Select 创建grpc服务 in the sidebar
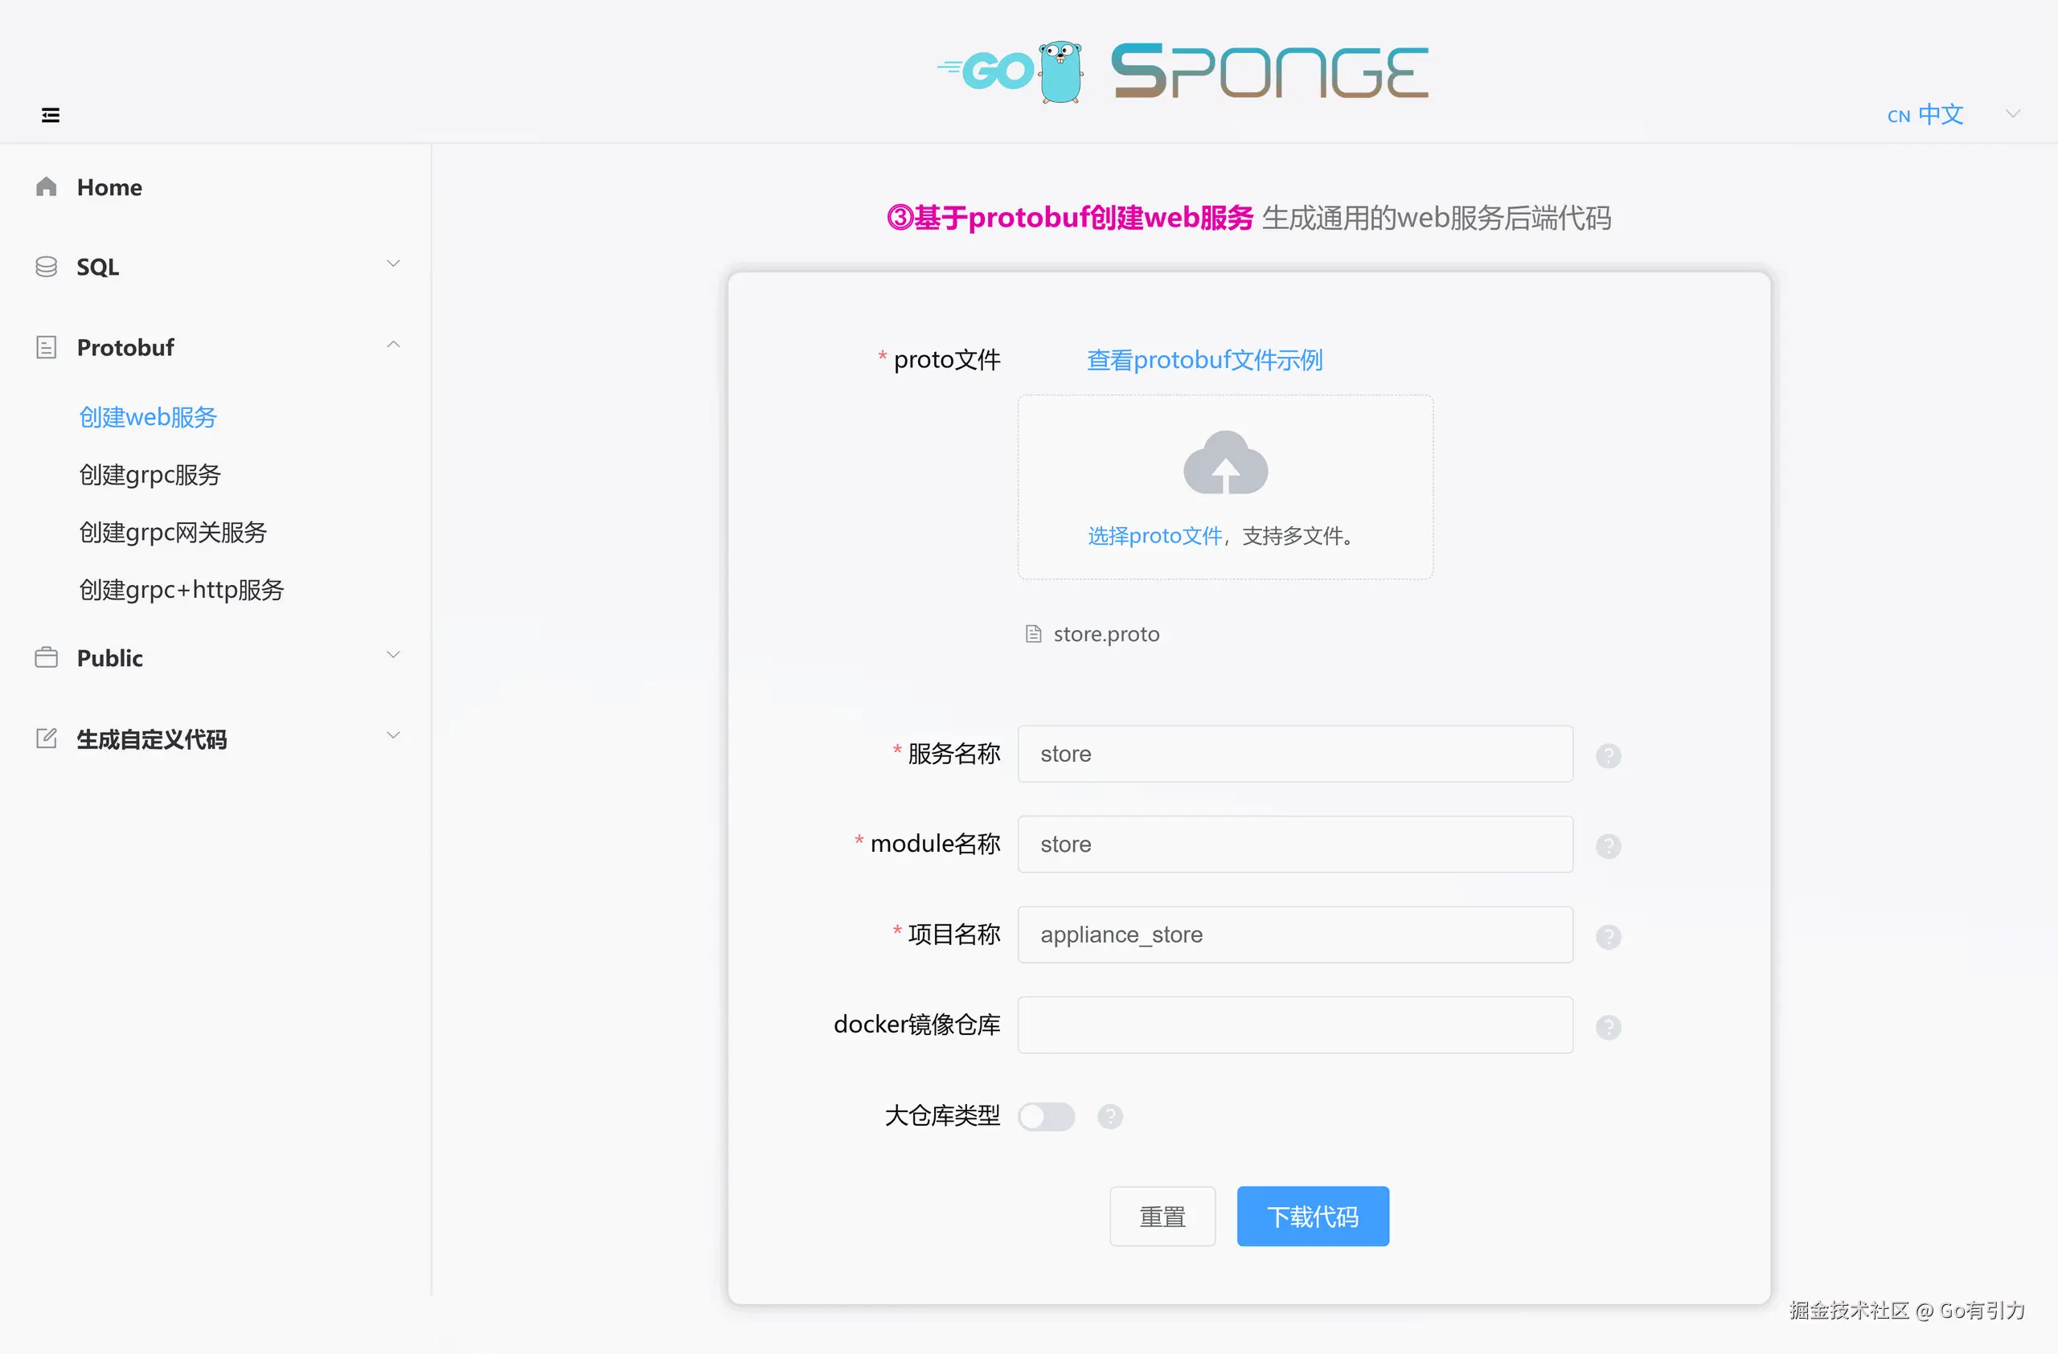 150,474
